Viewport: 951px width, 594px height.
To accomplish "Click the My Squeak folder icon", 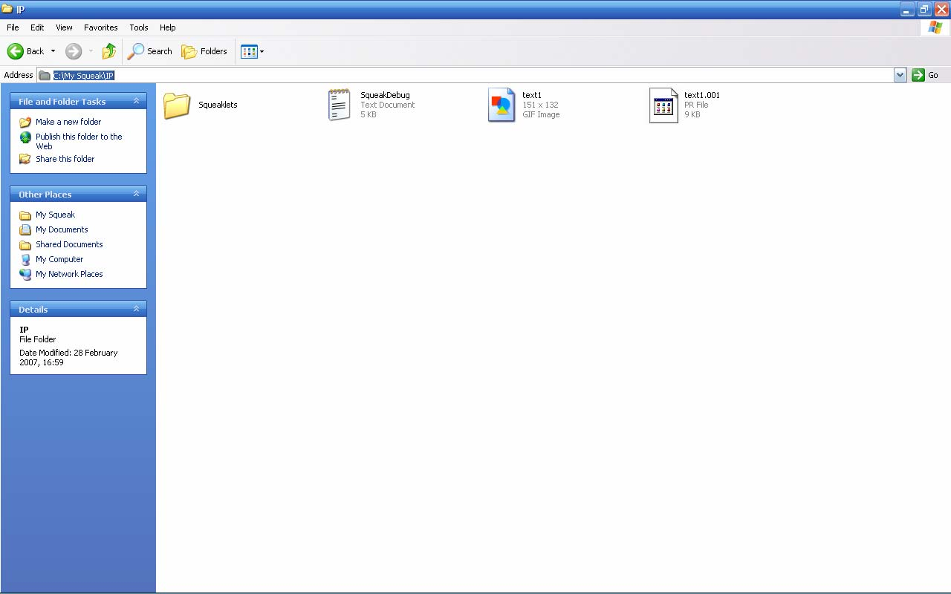I will click(25, 215).
